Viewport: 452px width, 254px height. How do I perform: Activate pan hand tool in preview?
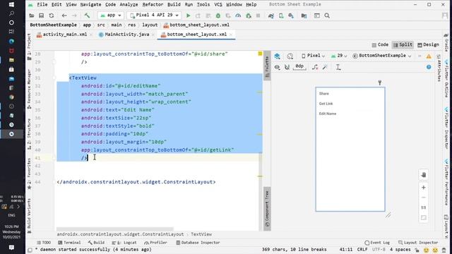[424, 175]
